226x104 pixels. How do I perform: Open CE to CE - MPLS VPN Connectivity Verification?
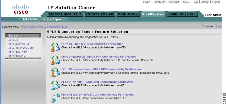92,44
